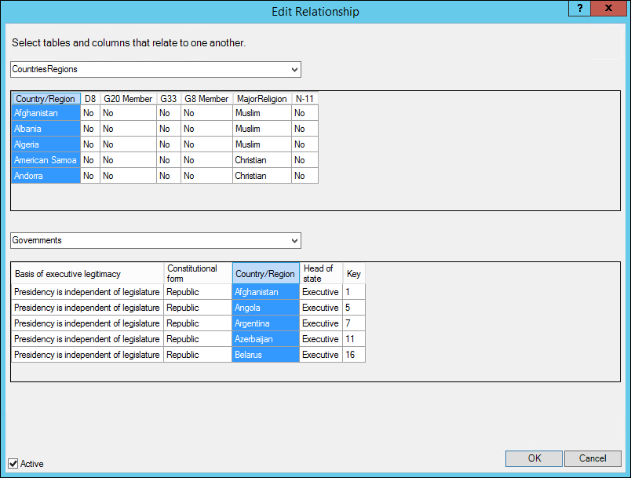
Task: Click the Cancel button
Action: (x=593, y=458)
